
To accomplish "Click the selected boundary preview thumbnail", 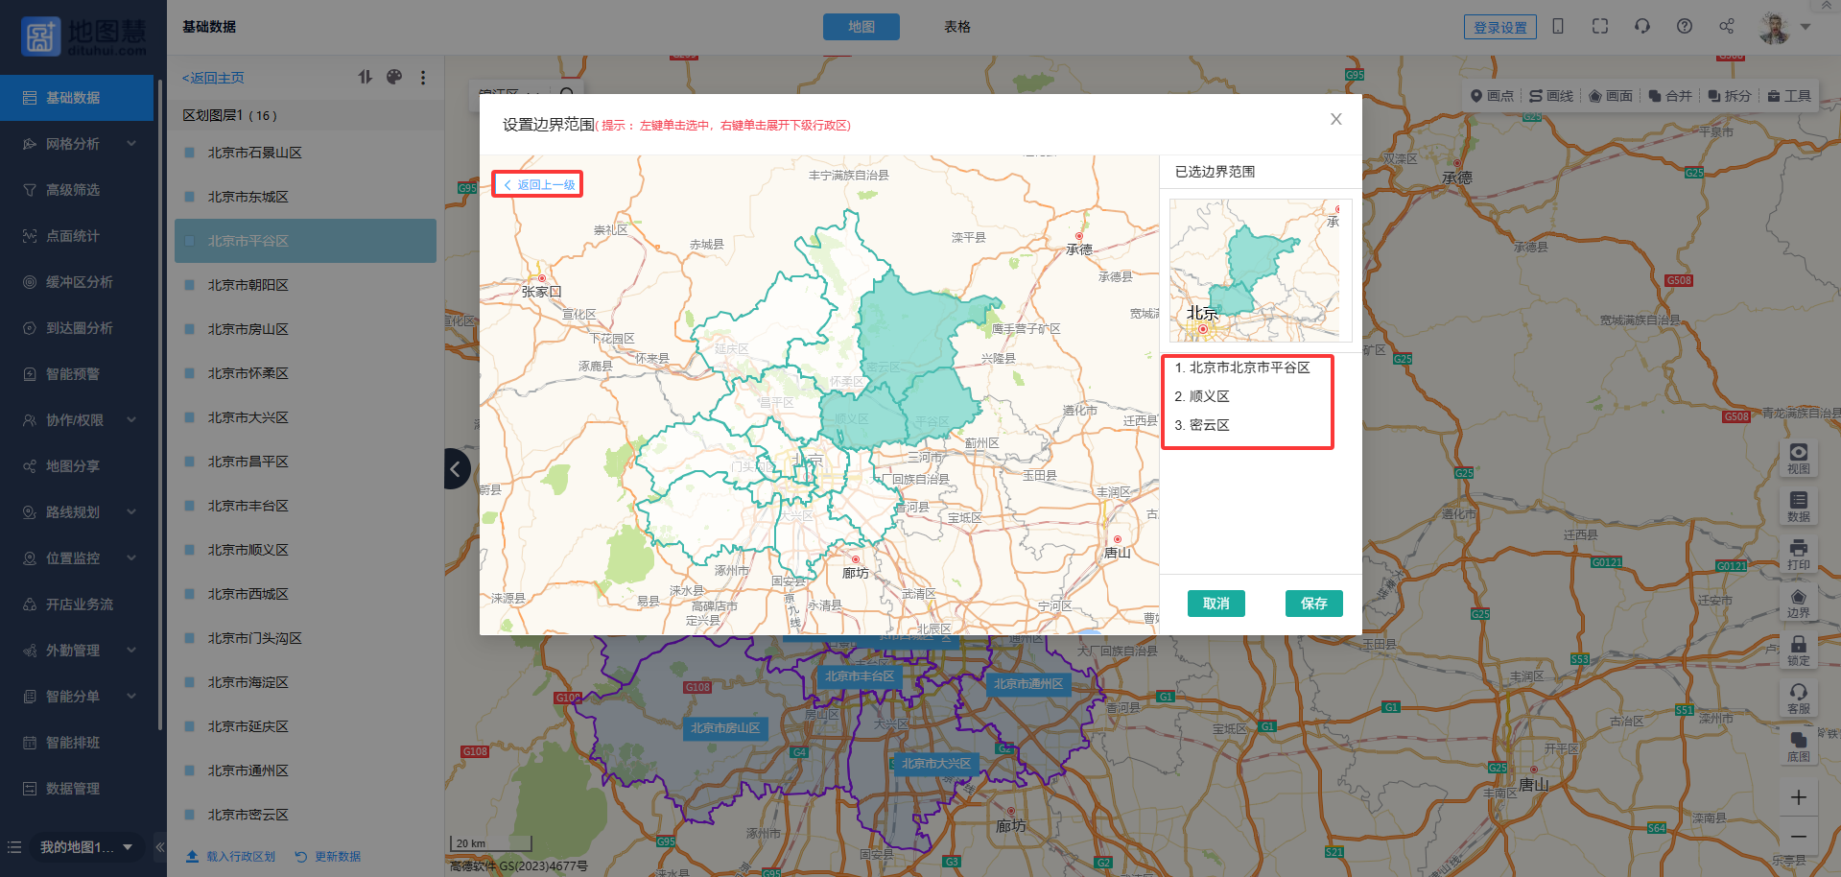I will [x=1260, y=271].
